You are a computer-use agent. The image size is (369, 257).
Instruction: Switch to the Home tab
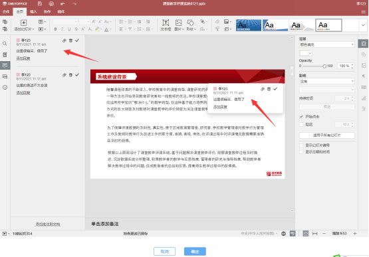coord(20,11)
